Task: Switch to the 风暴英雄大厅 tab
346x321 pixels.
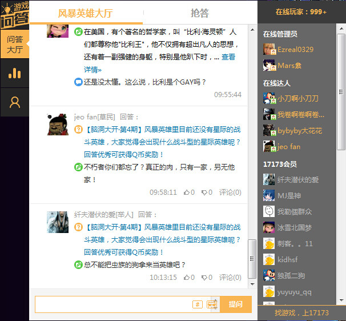Action: coord(86,13)
